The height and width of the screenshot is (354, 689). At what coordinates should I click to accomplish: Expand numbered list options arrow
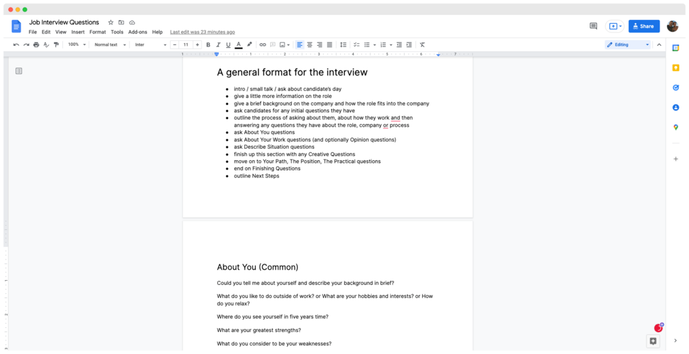(x=391, y=45)
